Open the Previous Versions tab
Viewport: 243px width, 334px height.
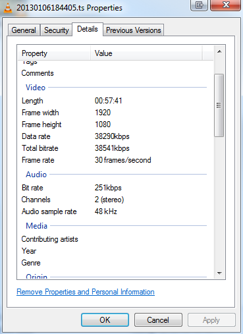134,30
